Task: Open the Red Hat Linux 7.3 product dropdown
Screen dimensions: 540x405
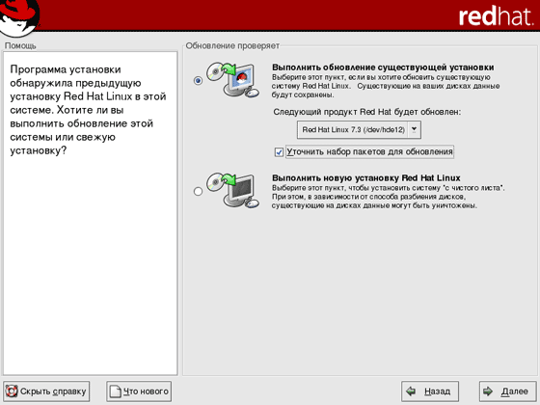Action: 359,130
